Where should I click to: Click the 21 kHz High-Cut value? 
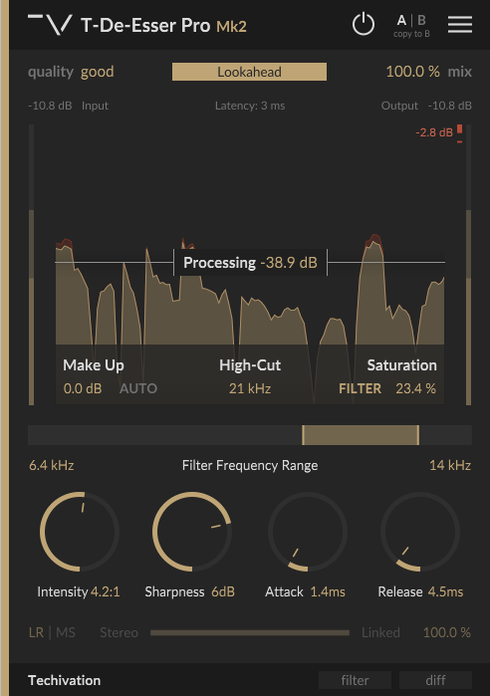click(x=250, y=388)
